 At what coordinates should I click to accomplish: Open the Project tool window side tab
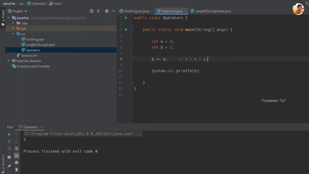(3, 18)
